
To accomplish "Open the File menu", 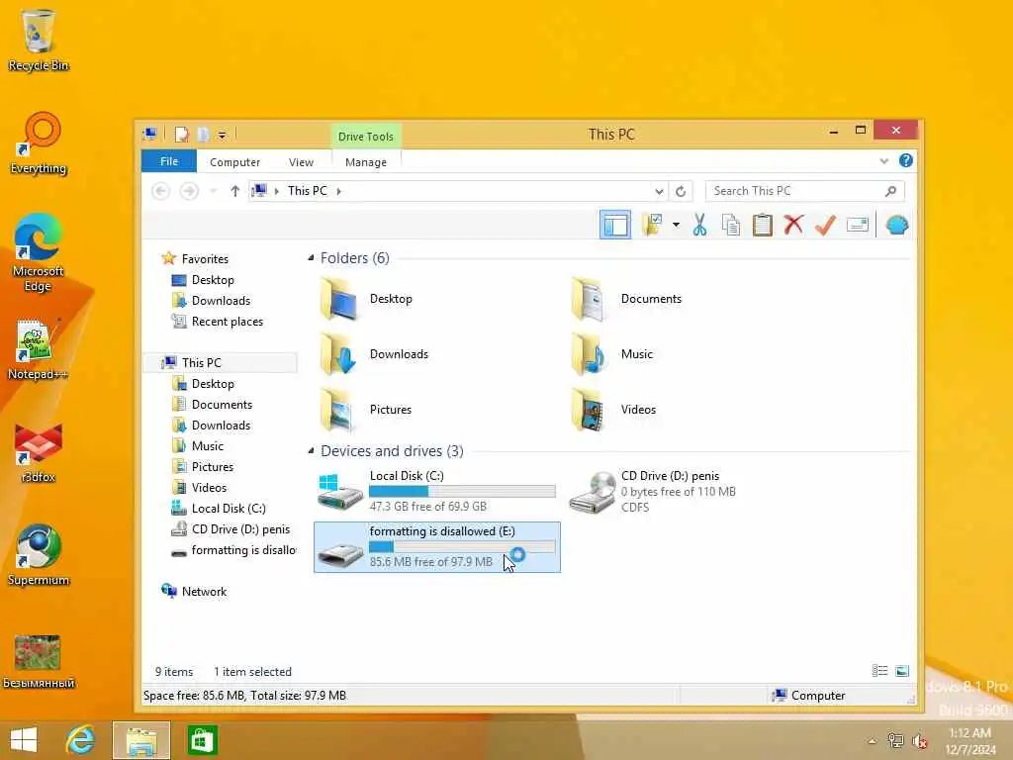I will coord(168,161).
